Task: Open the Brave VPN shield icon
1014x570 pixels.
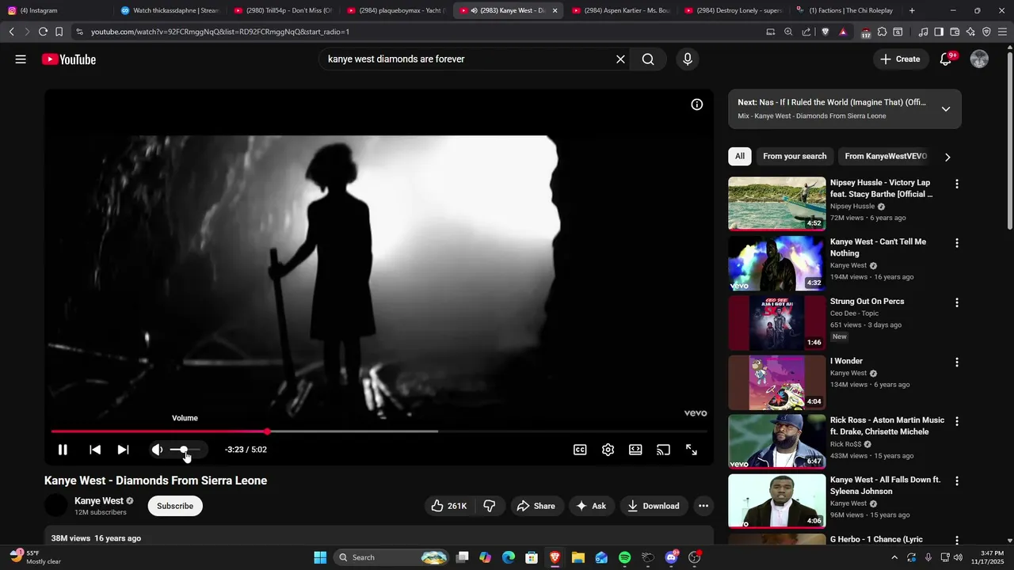Action: [986, 32]
